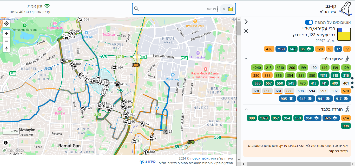Select route chip 998 in drop-off list
Viewport: 355px width, 166px height.
tap(346, 126)
